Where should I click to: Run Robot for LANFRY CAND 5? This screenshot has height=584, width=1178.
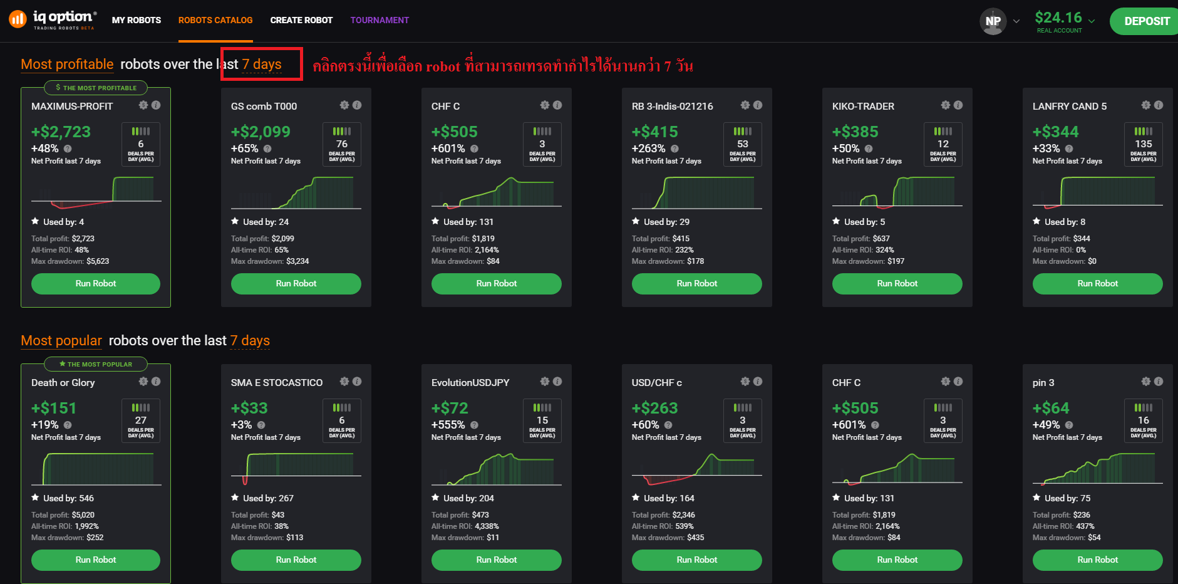1098,284
